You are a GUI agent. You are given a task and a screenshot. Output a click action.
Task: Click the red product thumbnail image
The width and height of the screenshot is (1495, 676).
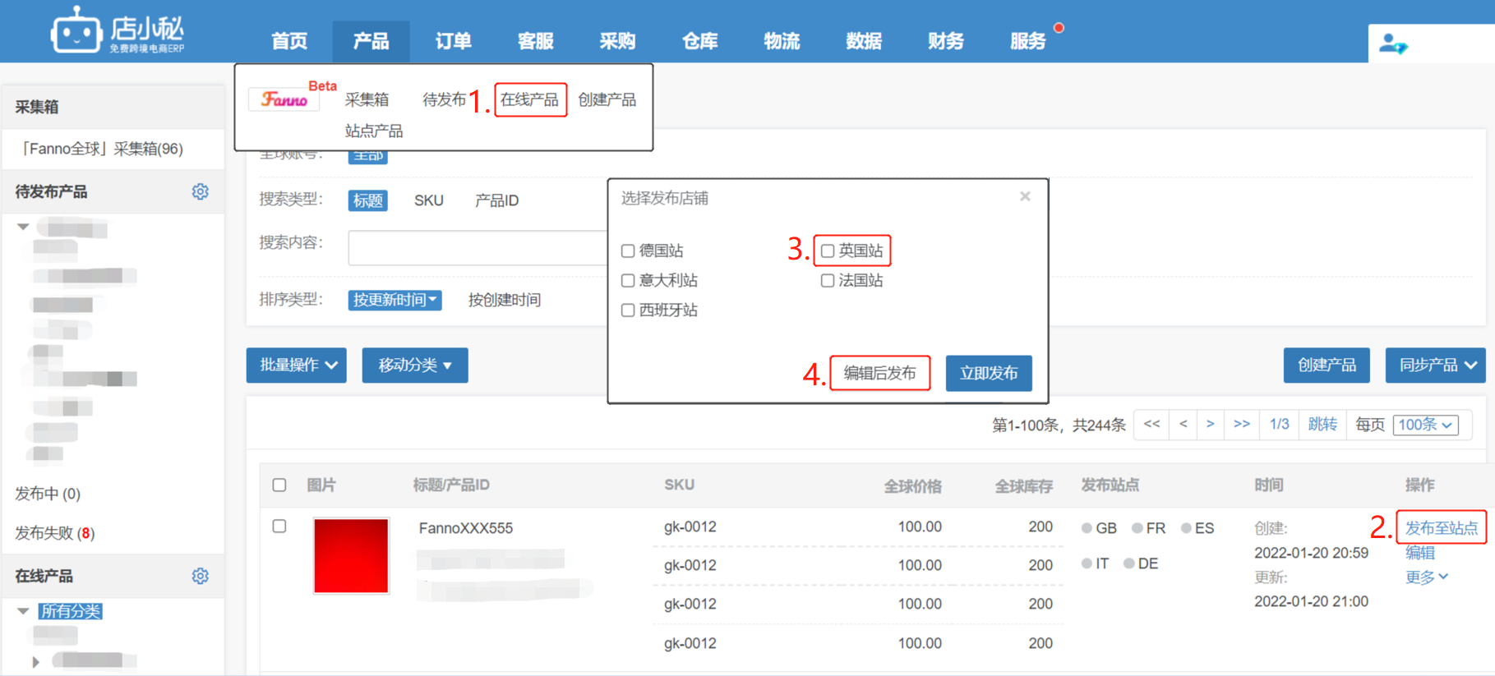click(351, 556)
